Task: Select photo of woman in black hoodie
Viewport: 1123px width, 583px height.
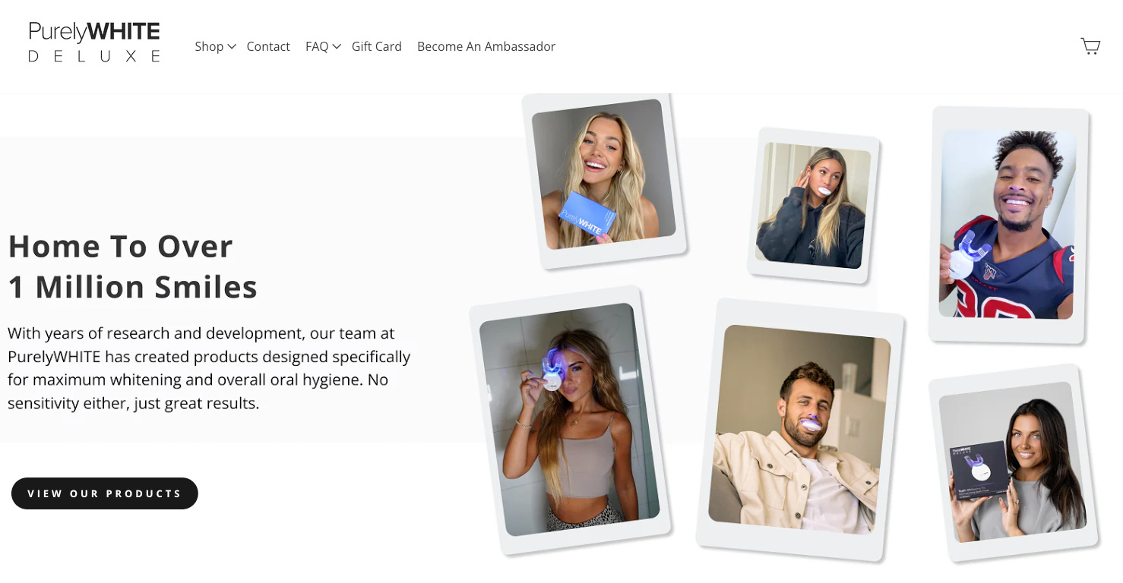Action: (x=813, y=205)
